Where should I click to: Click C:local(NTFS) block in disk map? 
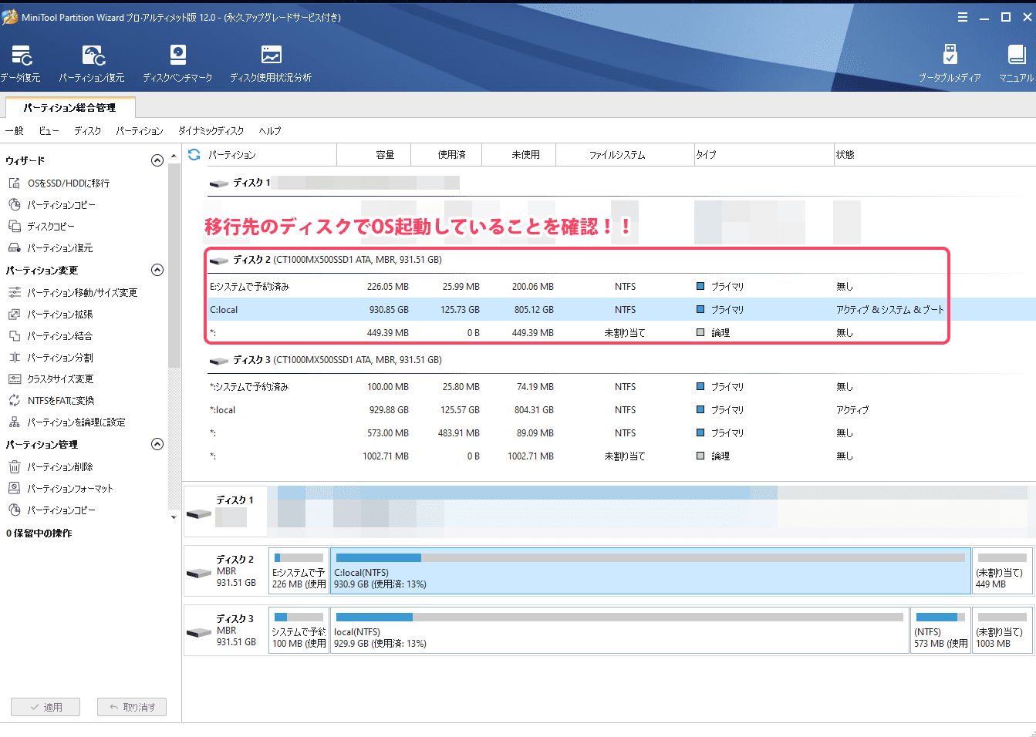click(x=650, y=570)
